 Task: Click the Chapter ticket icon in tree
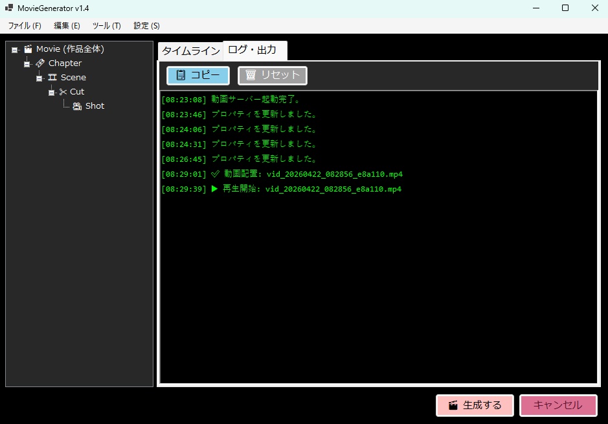click(x=40, y=63)
